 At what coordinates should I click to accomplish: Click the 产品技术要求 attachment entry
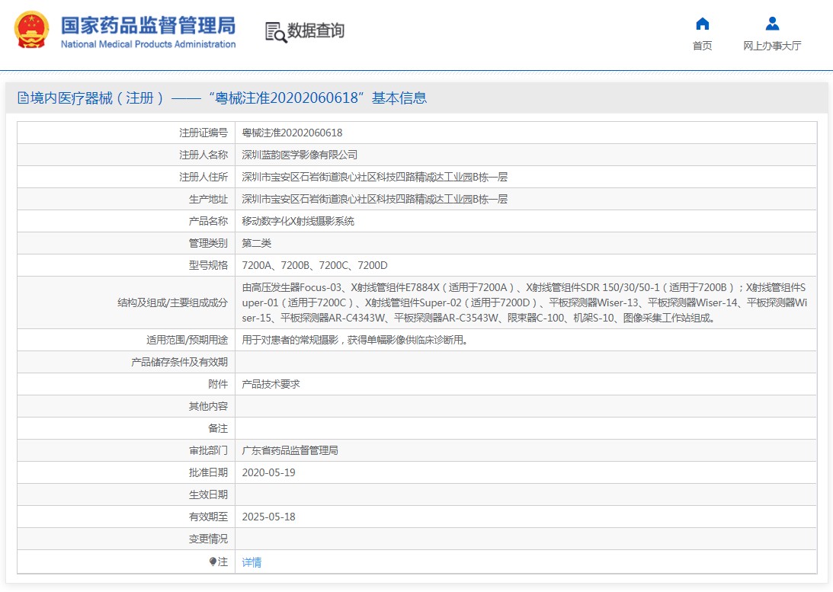[271, 384]
